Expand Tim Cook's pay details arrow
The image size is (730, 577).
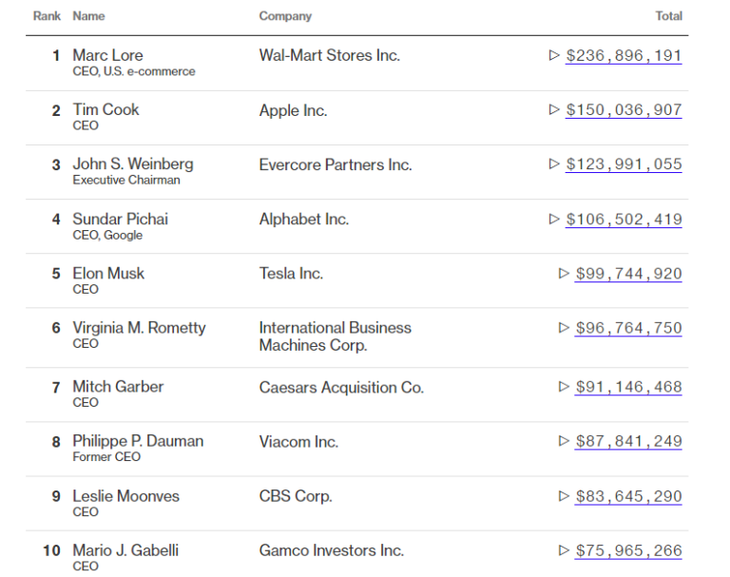pos(554,109)
